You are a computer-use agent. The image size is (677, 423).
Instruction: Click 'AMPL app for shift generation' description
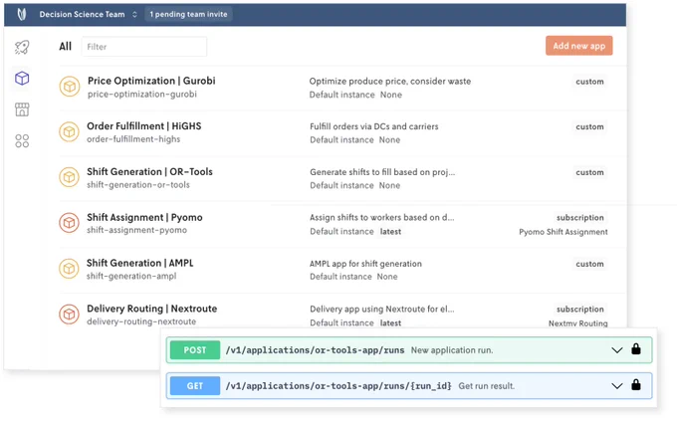365,264
